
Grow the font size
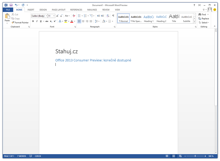click(57, 16)
